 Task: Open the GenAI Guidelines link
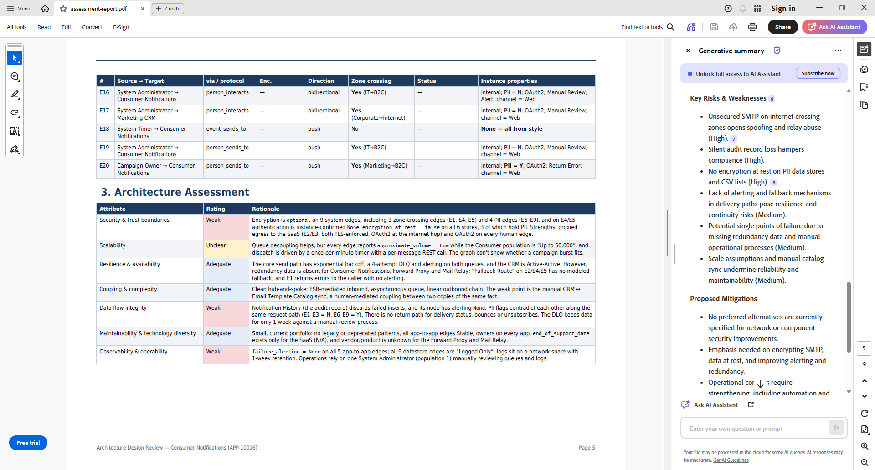(x=731, y=460)
